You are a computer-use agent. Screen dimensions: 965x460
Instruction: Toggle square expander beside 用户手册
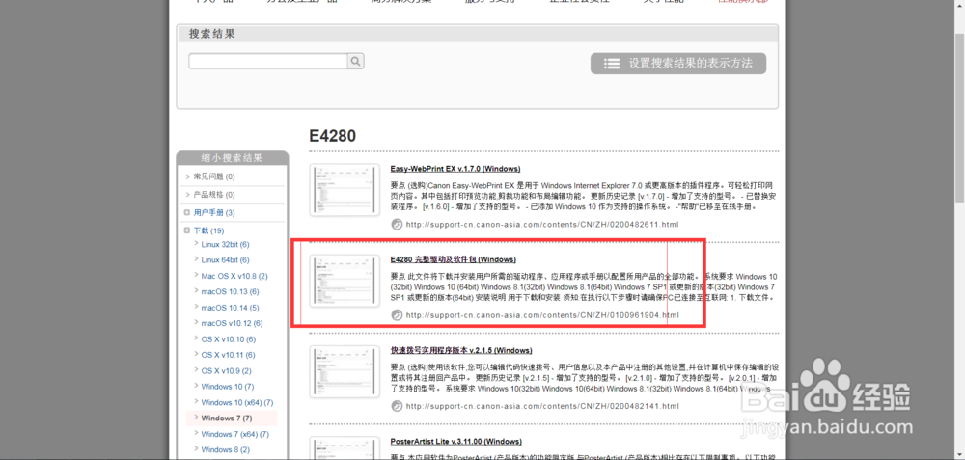(x=187, y=213)
